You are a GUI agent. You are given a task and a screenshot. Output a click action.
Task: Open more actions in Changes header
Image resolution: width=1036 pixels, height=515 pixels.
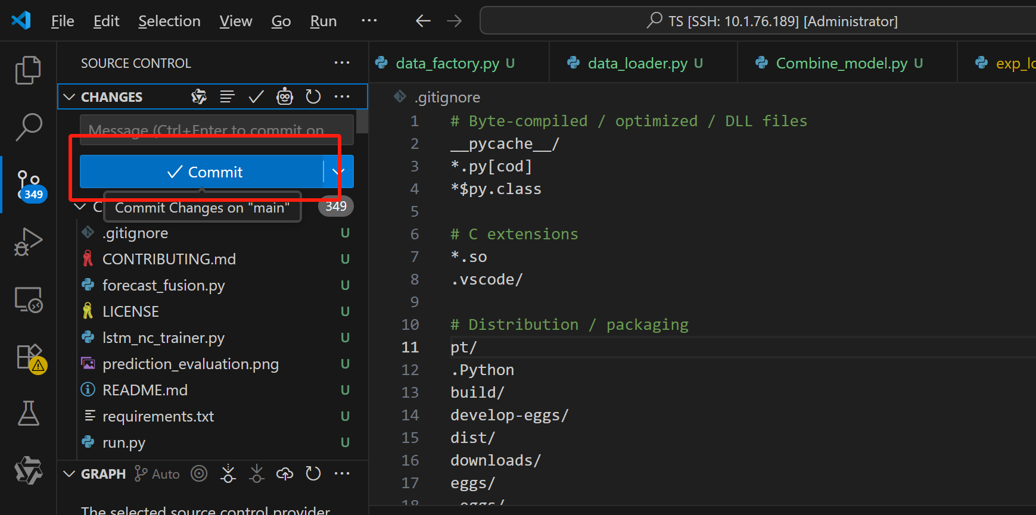[342, 96]
